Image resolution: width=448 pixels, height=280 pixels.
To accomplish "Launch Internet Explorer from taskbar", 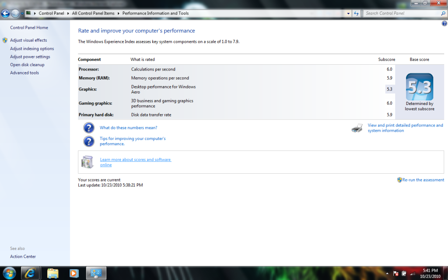I will click(30, 273).
